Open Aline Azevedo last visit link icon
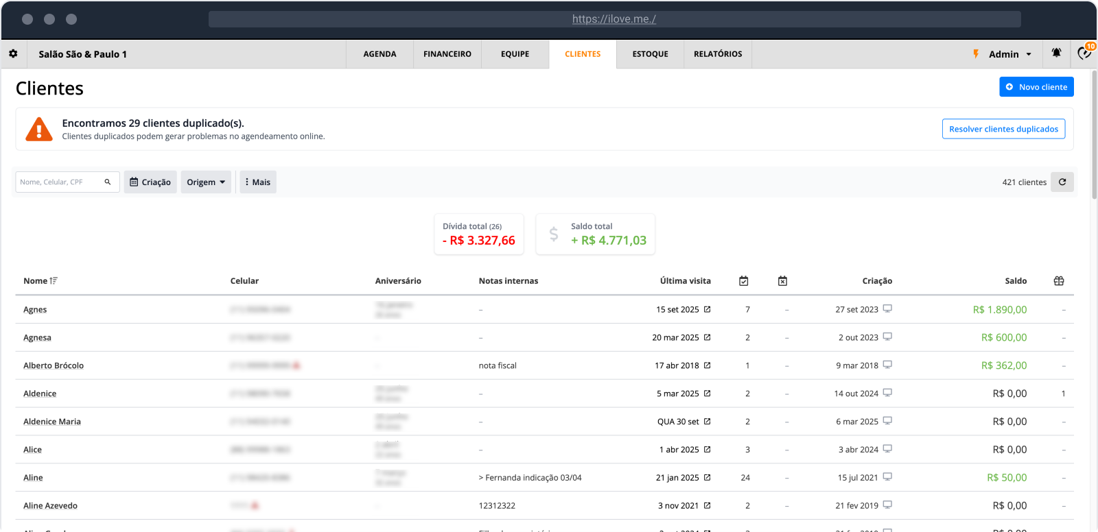Viewport: 1098px width, 532px height. click(708, 506)
